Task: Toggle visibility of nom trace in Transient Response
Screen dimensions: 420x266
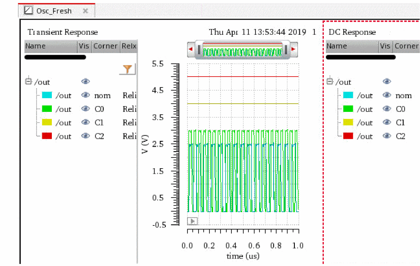Action: pos(85,95)
